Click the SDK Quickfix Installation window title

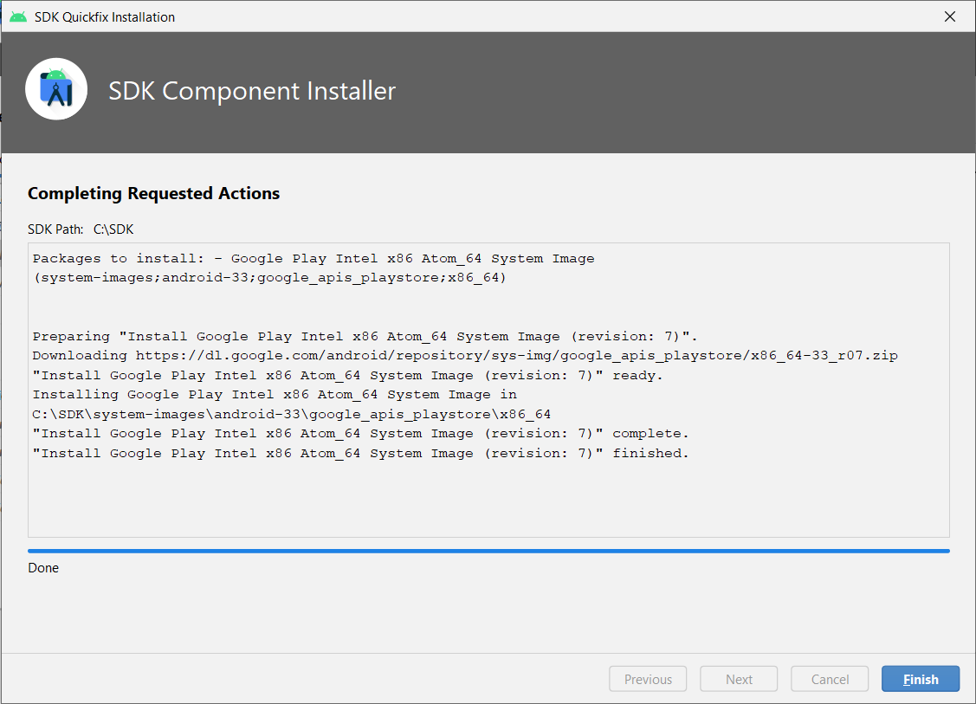(x=105, y=16)
